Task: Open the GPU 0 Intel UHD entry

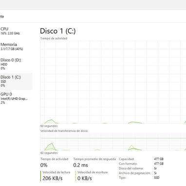Action: [x=16, y=98]
